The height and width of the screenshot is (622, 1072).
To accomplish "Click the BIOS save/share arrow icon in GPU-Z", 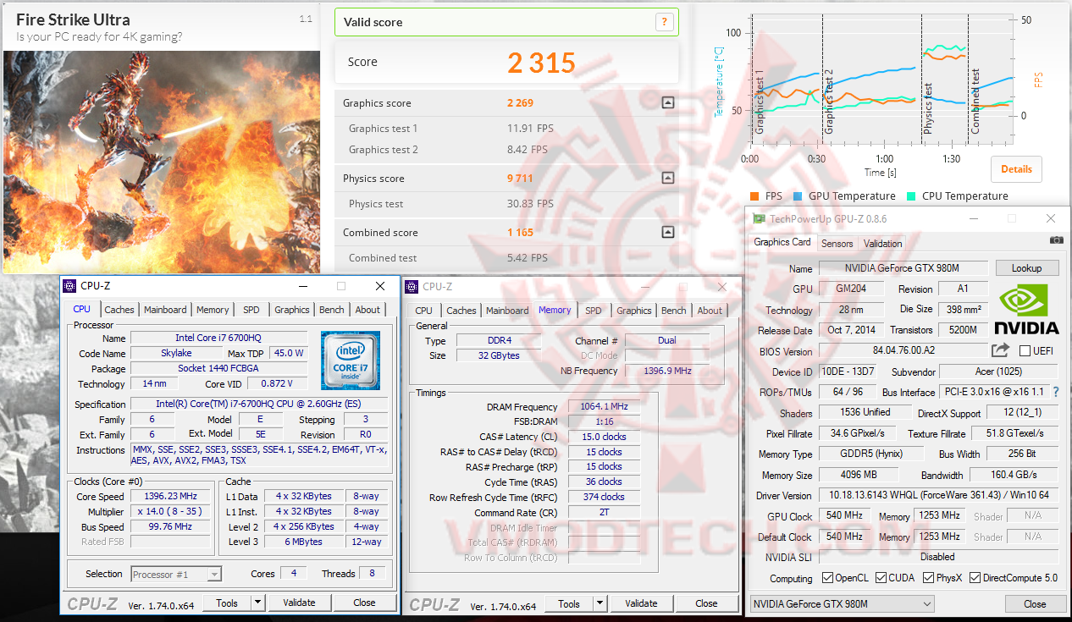I will click(1000, 350).
